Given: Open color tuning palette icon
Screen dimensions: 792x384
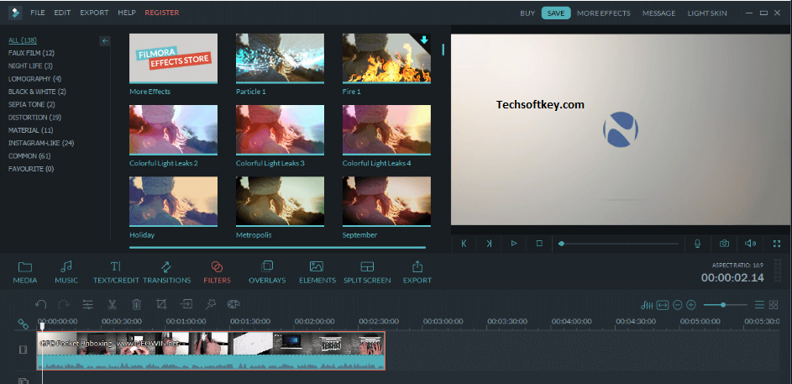Looking at the screenshot, I should tap(233, 304).
